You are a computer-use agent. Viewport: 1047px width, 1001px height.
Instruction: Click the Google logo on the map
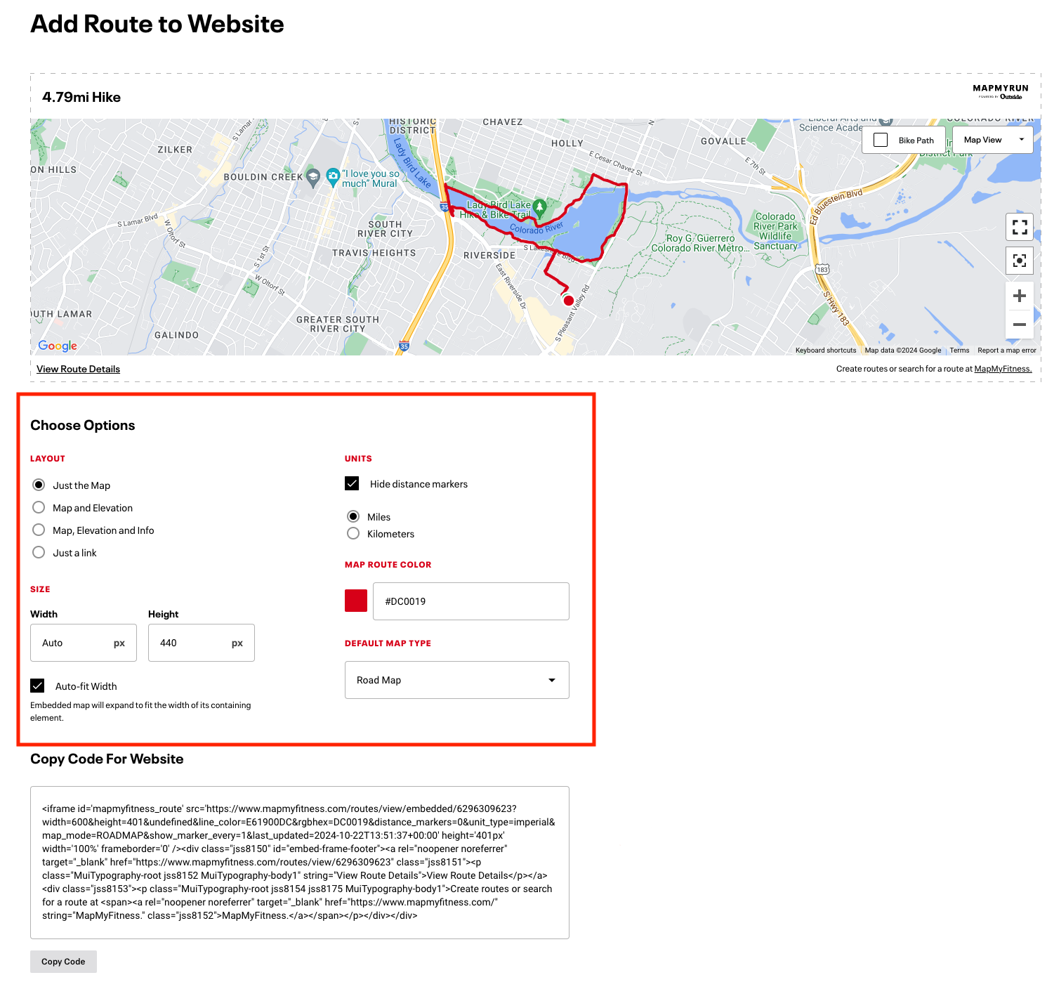(x=58, y=346)
